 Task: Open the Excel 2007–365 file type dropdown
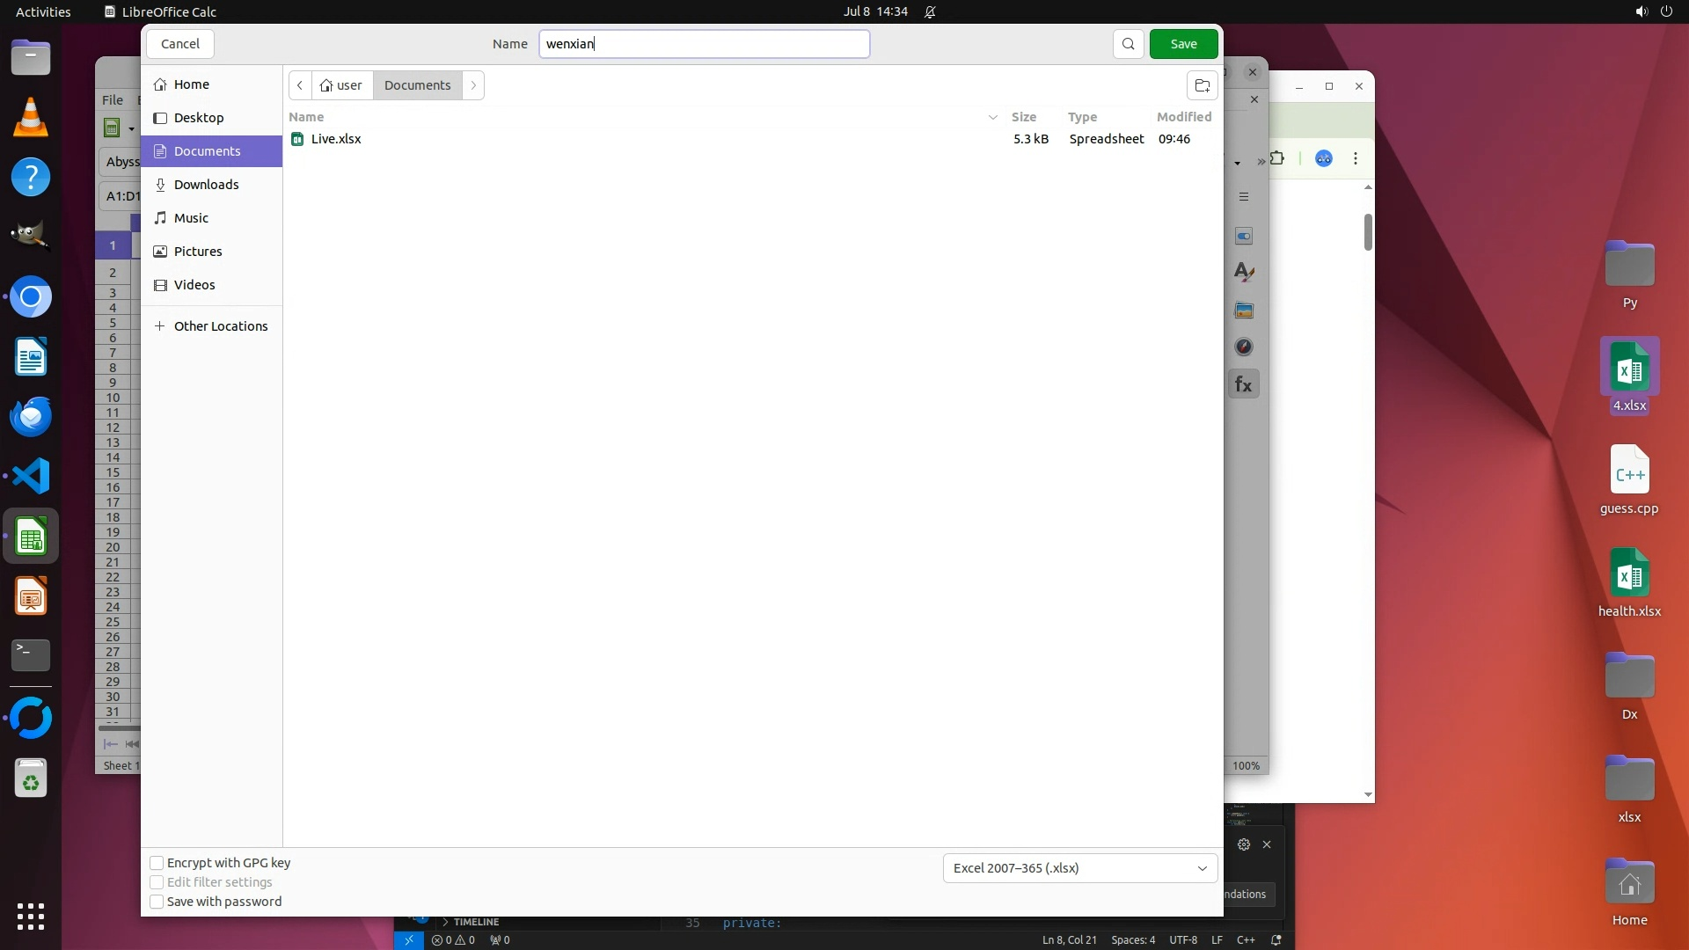click(x=1079, y=868)
